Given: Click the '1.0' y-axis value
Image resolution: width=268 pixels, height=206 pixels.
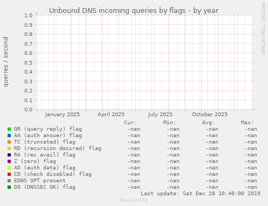Looking at the screenshot, I should (29, 15).
